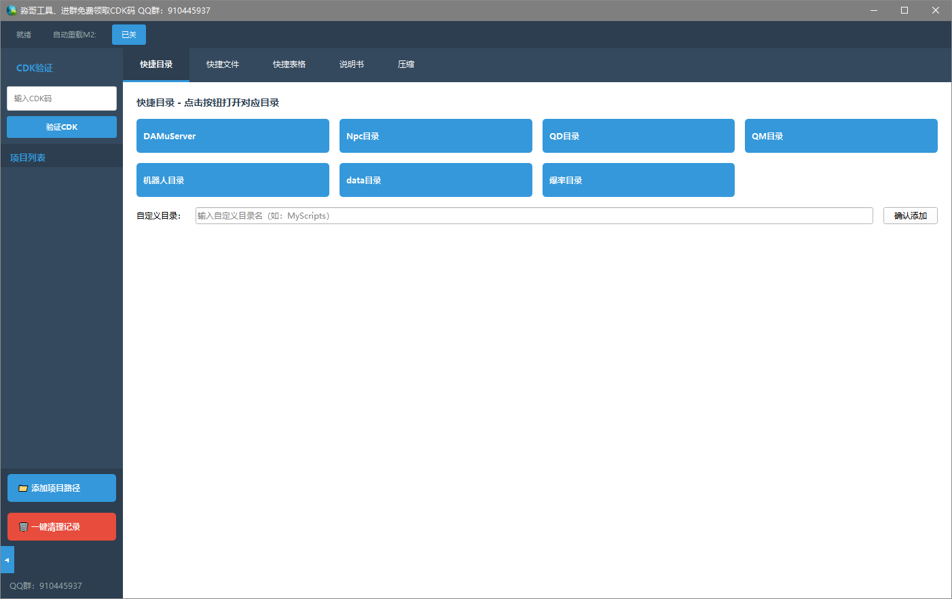The width and height of the screenshot is (952, 599).
Task: Toggle the 自动重载M2 switch showing 已关
Action: click(129, 35)
